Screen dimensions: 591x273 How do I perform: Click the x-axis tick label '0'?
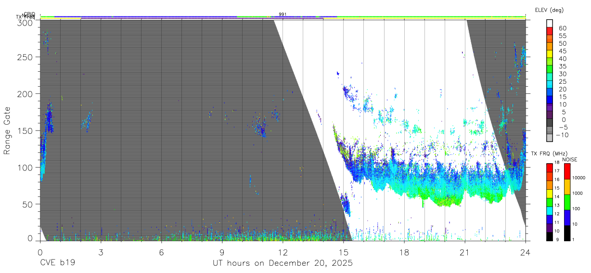pyautogui.click(x=40, y=251)
